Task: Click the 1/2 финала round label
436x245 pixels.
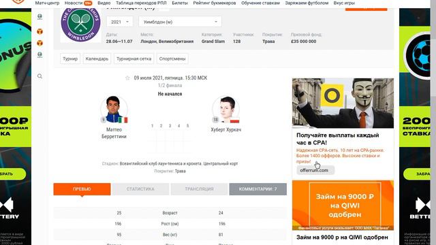Action: tap(170, 86)
